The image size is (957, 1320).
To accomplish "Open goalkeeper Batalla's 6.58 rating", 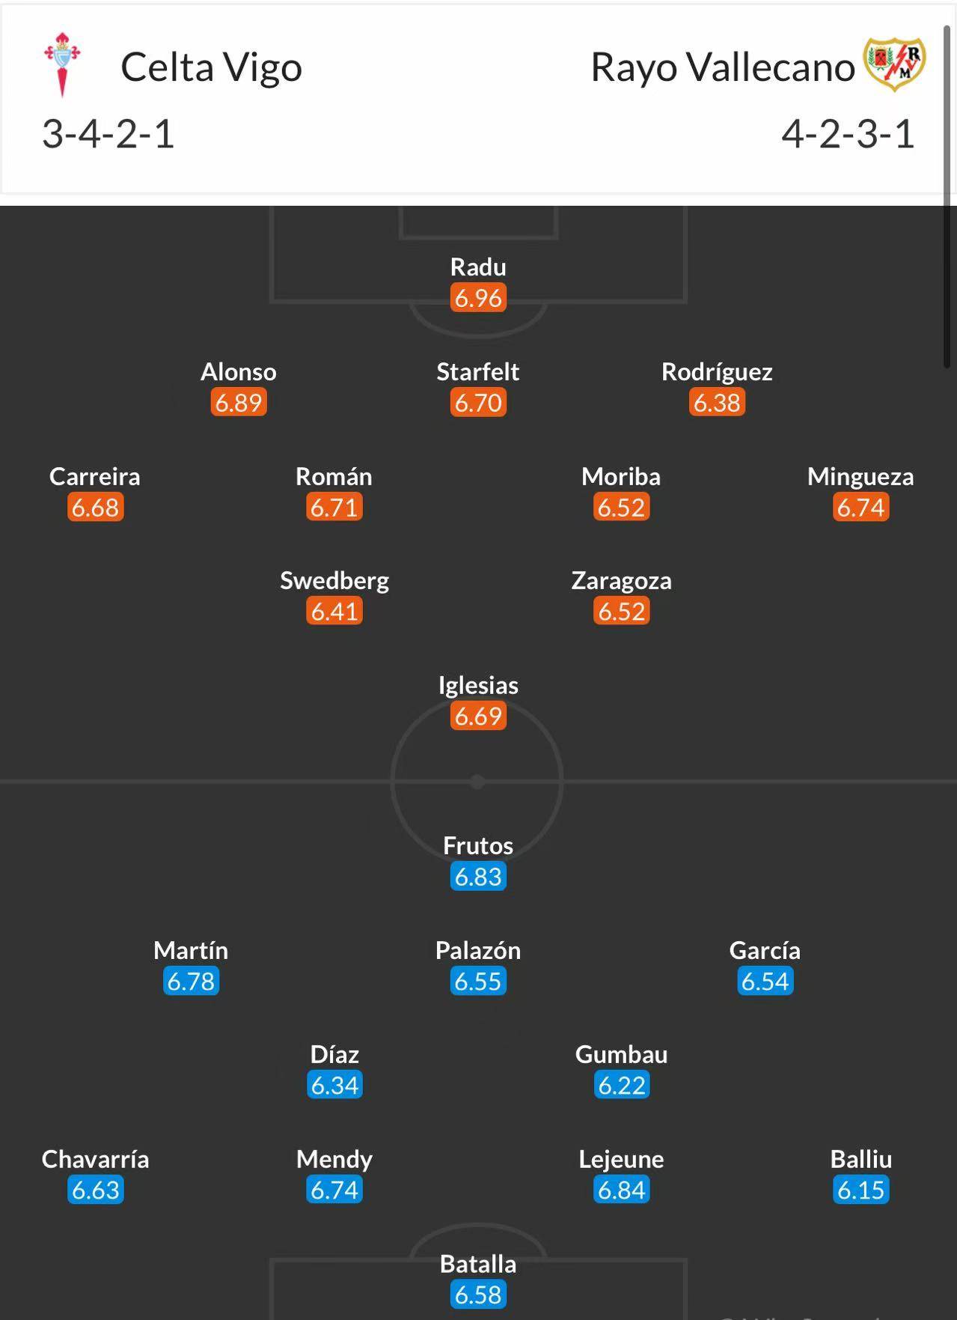I will 478,1295.
